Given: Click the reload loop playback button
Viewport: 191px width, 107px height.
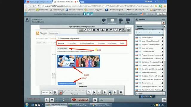Looking at the screenshot, I should click(x=89, y=92).
